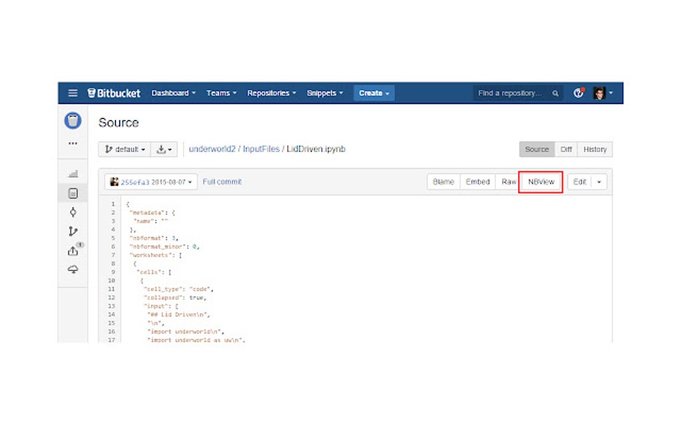Click the Find a repository search field
Screen dimensions: 681x425
514,93
